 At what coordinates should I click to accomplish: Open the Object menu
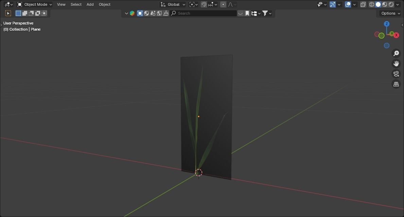tap(104, 4)
